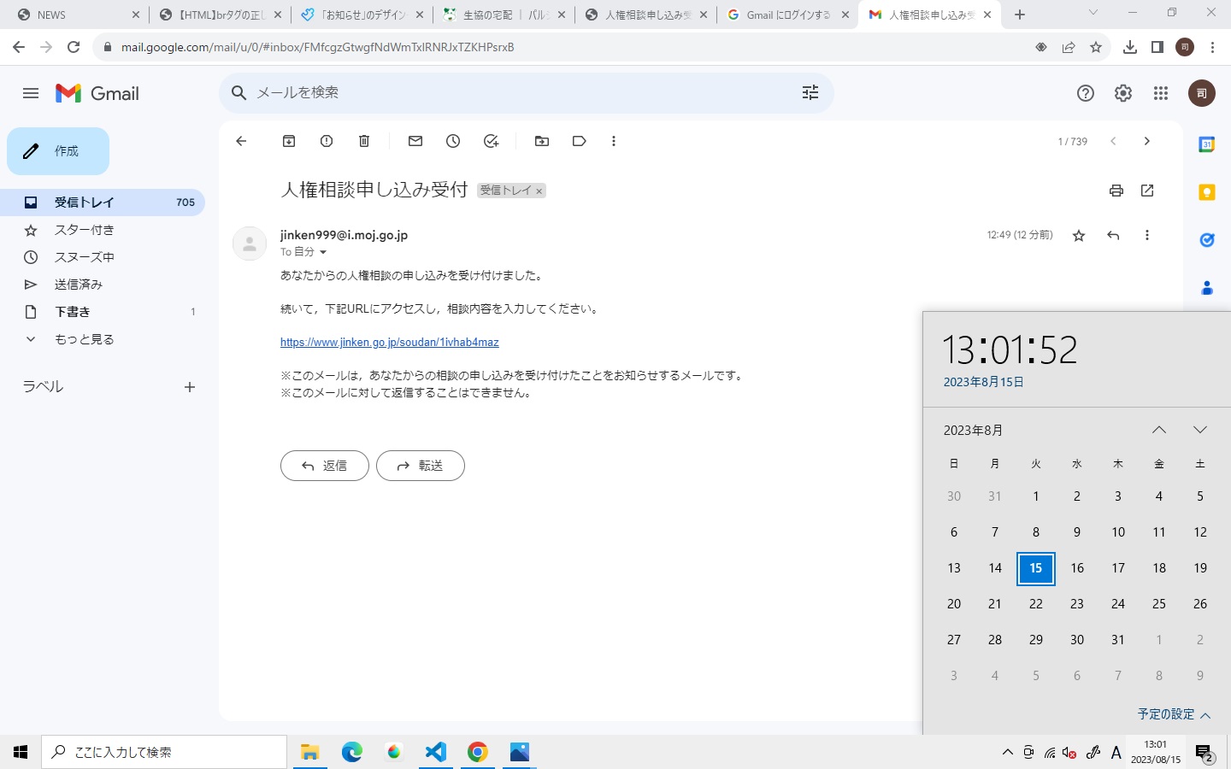The height and width of the screenshot is (769, 1231).
Task: Mark the email as unread
Action: tap(415, 141)
